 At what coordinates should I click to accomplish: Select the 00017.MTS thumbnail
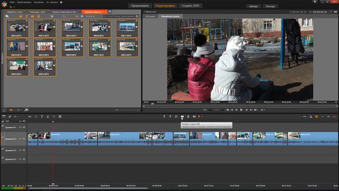(127, 28)
